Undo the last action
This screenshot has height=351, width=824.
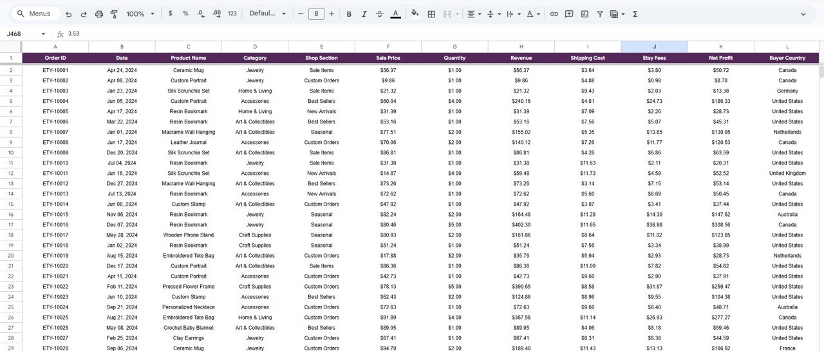click(68, 14)
